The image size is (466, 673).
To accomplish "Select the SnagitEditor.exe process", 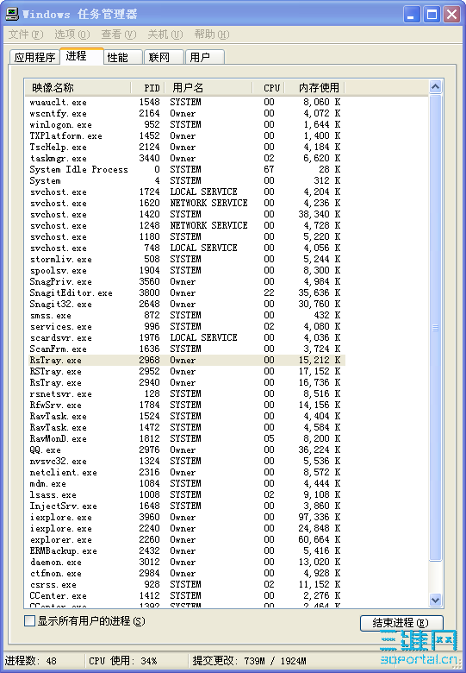I will pos(187,292).
